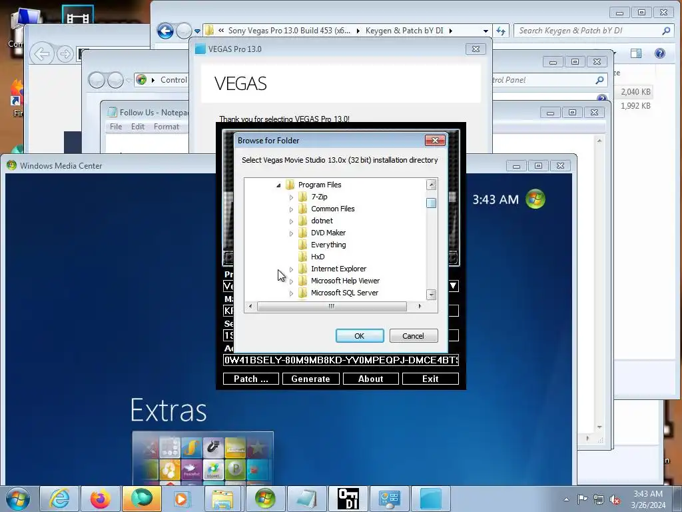Switch to Notepad taskbar button

[x=306, y=499]
